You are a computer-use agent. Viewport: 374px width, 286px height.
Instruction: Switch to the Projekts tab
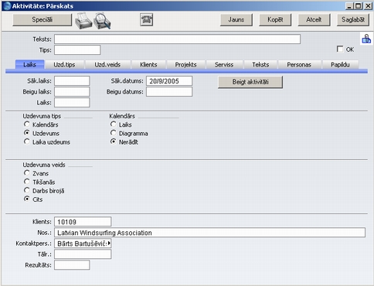click(x=186, y=65)
